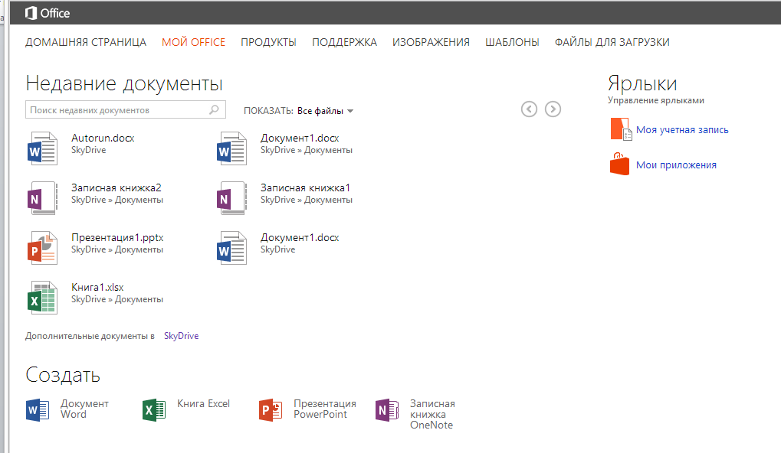The width and height of the screenshot is (781, 453).
Task: Open the Поддержка navigation item
Action: (x=344, y=42)
